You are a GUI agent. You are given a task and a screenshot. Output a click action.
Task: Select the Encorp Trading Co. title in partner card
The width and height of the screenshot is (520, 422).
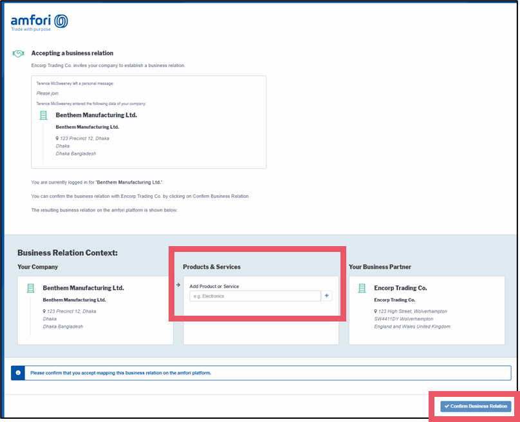400,288
